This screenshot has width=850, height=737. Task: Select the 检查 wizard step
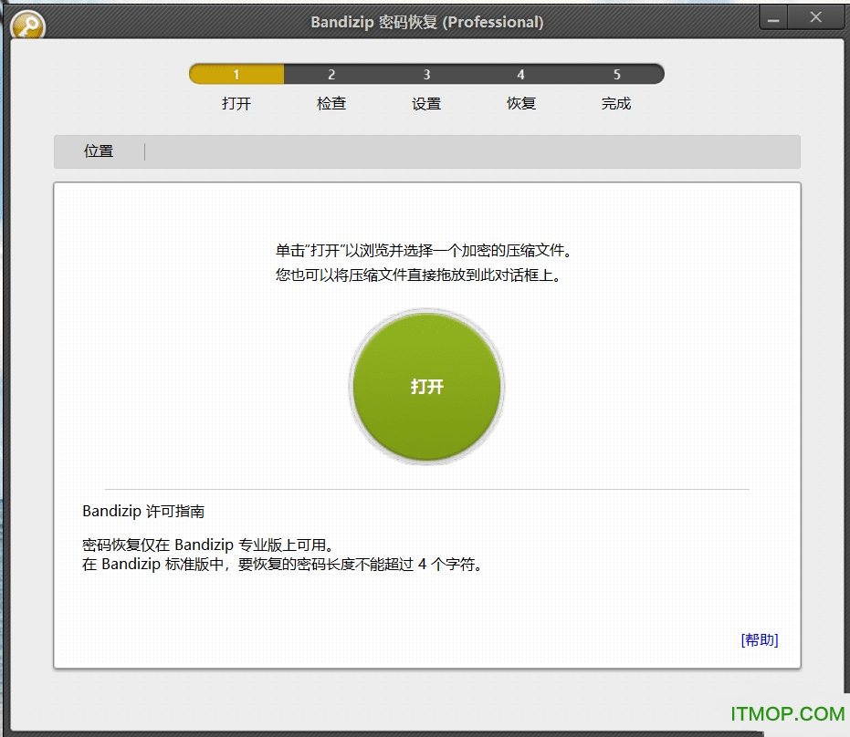[331, 103]
